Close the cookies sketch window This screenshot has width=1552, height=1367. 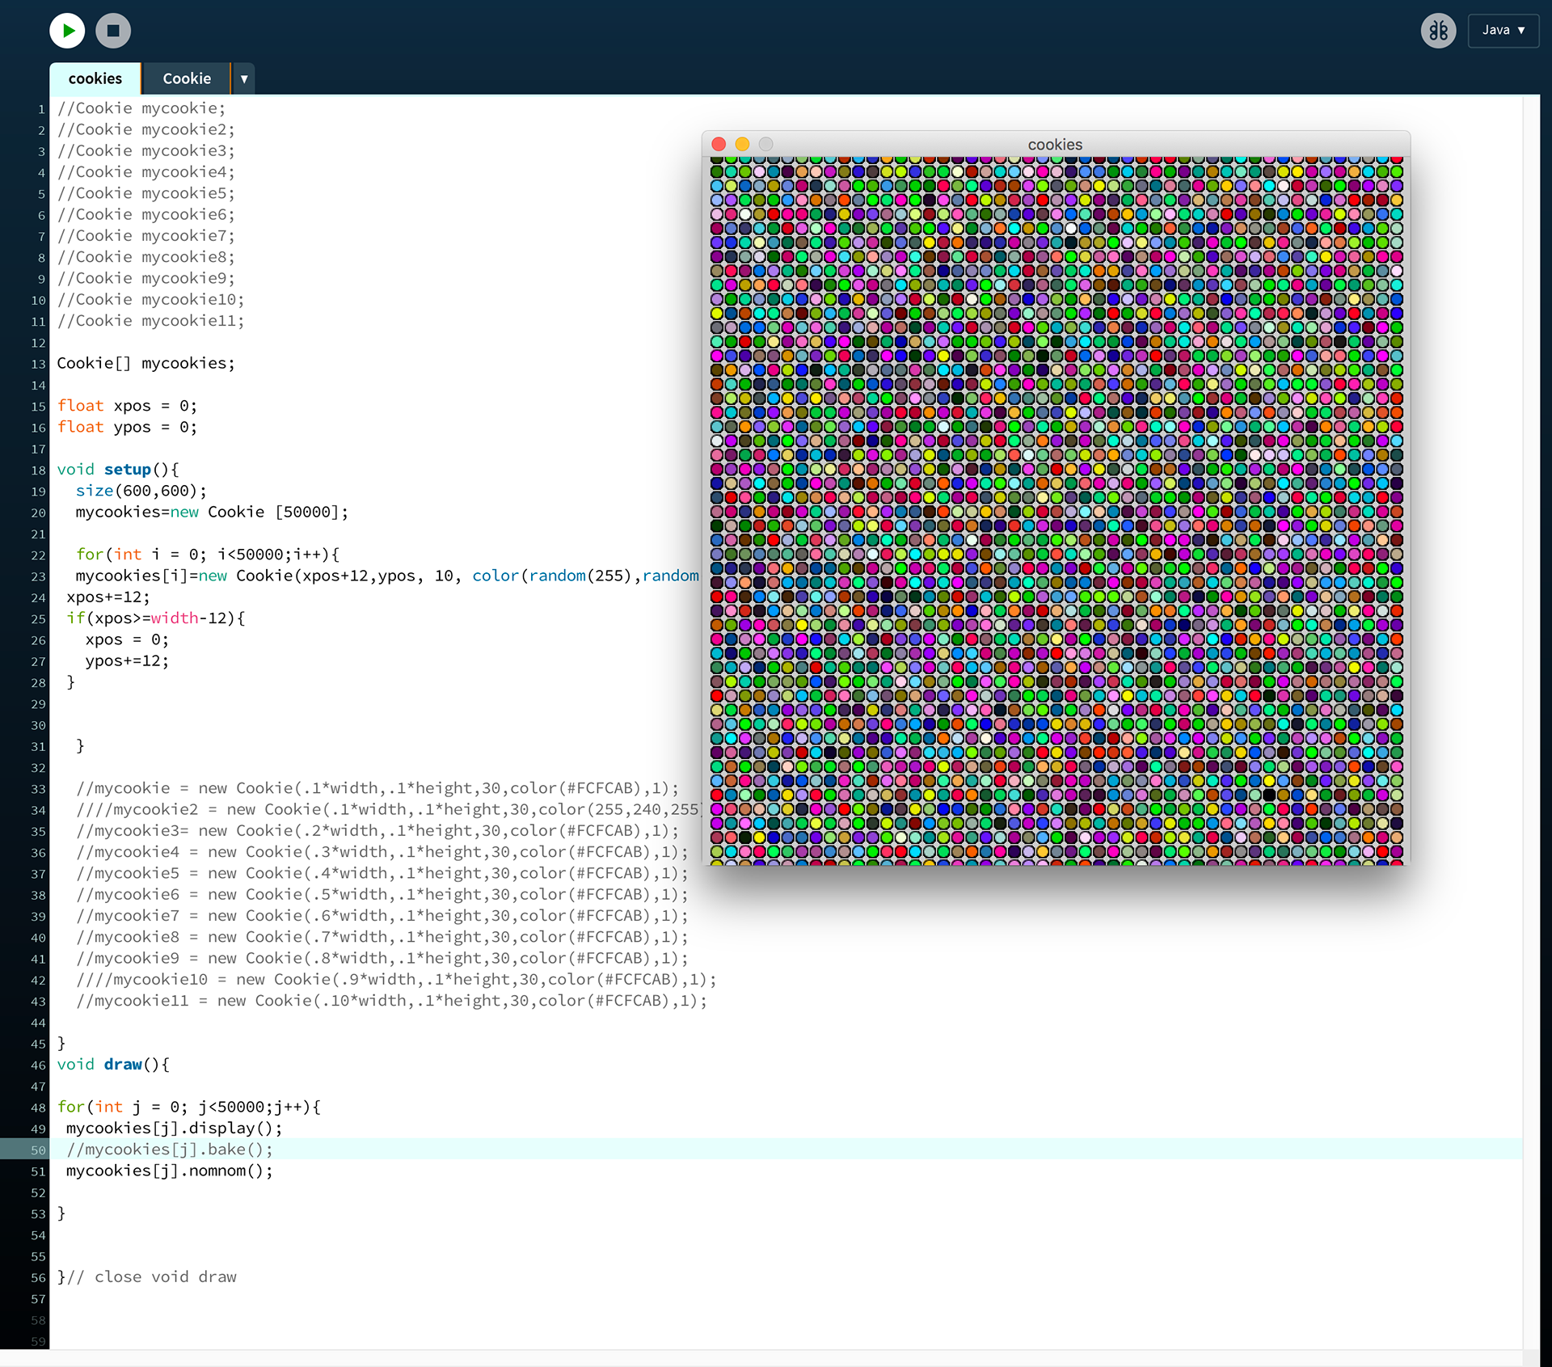pyautogui.click(x=719, y=145)
